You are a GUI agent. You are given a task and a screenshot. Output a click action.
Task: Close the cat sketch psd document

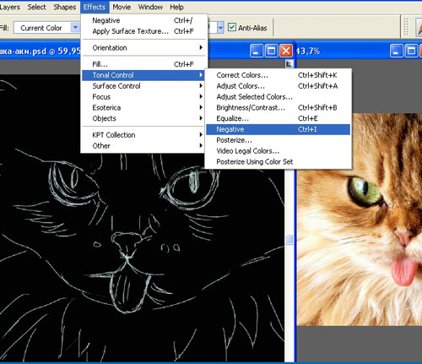(286, 51)
